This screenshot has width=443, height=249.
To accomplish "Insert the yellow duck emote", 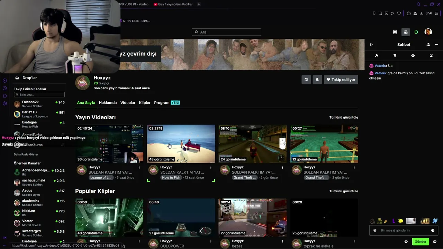I will (x=401, y=221).
